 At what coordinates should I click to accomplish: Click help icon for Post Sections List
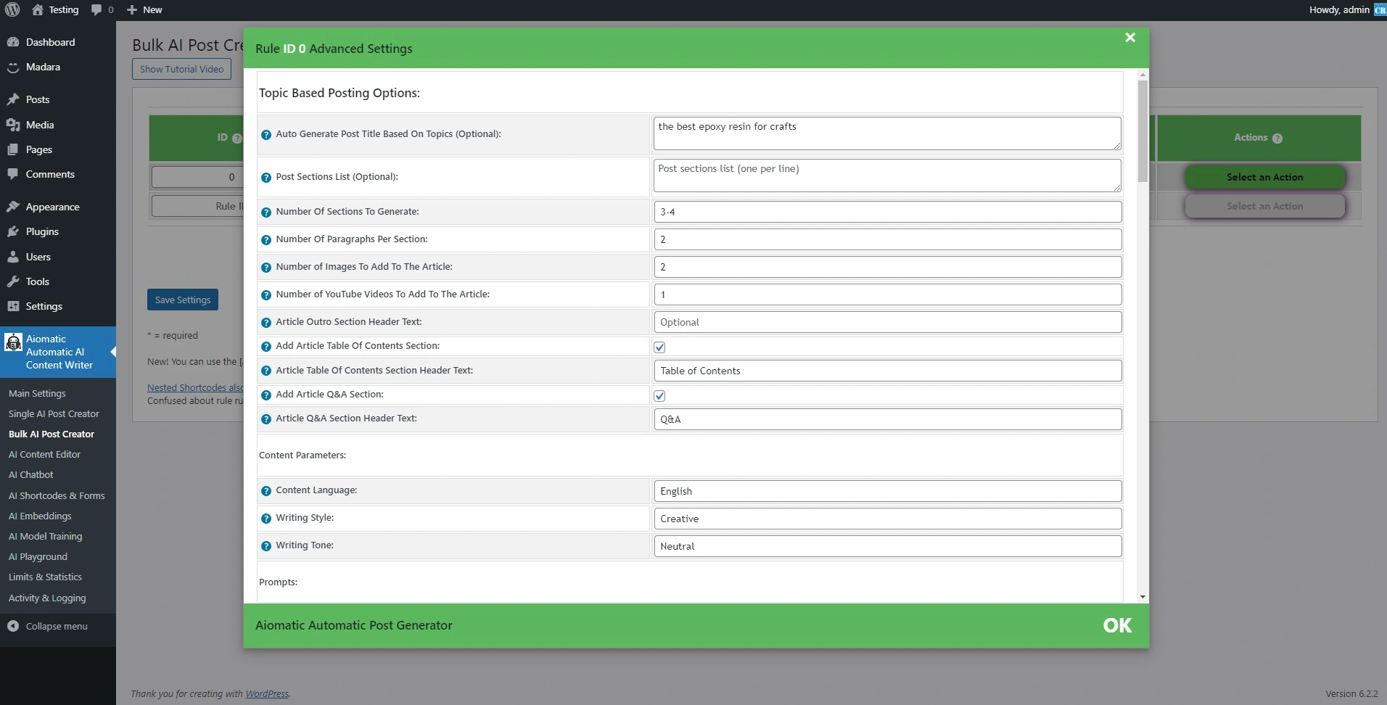[266, 178]
